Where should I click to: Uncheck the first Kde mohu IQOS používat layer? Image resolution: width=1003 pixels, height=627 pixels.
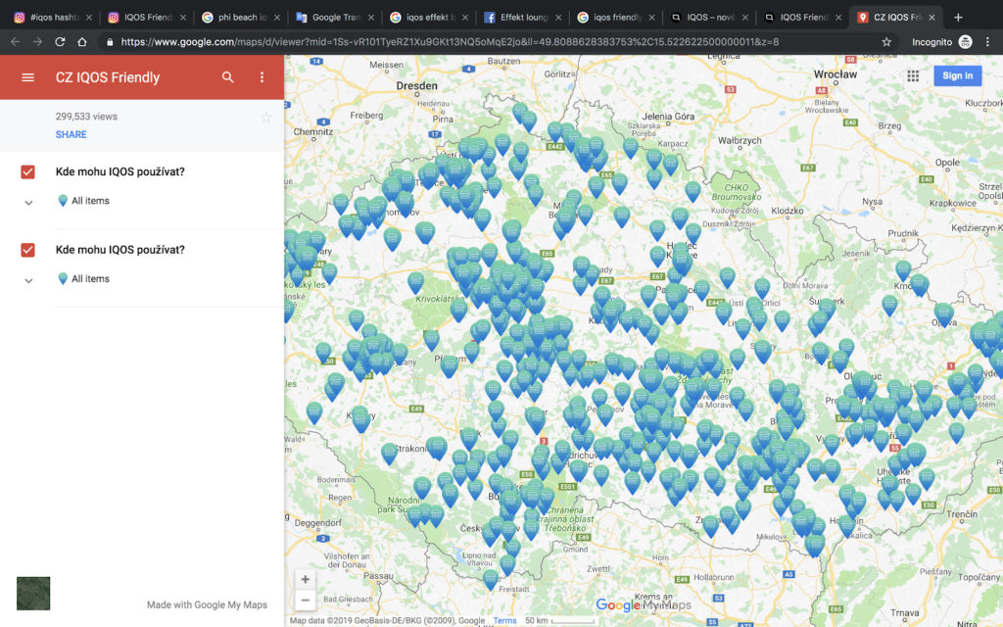tap(27, 172)
